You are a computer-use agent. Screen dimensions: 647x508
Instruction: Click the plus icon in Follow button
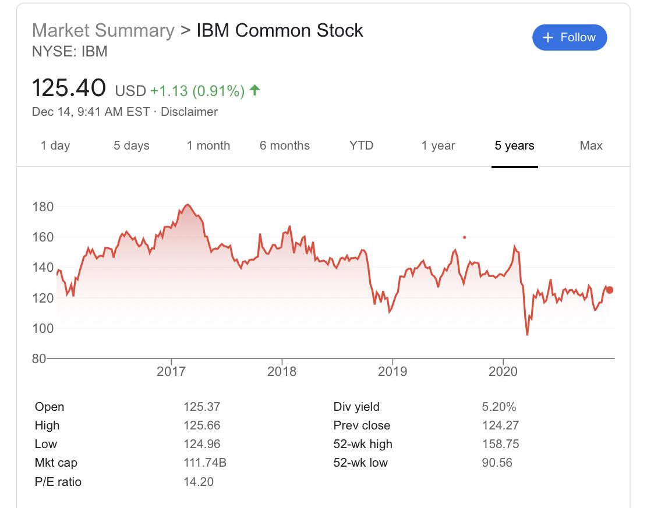(x=547, y=38)
